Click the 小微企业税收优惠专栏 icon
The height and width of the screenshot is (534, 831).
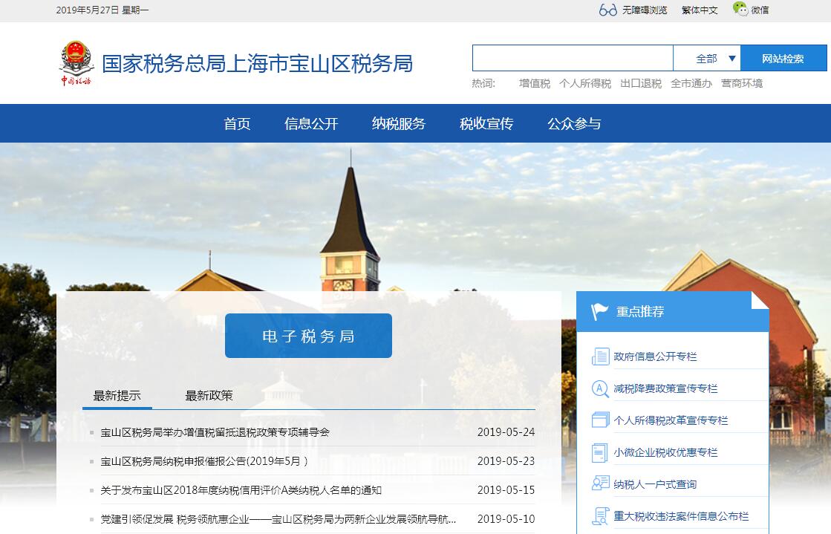[600, 452]
